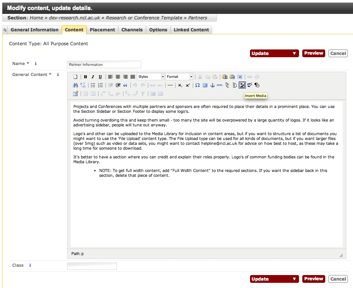This screenshot has width=353, height=288.
Task: Click the Insert Media toolbar icon
Action: 242,85
